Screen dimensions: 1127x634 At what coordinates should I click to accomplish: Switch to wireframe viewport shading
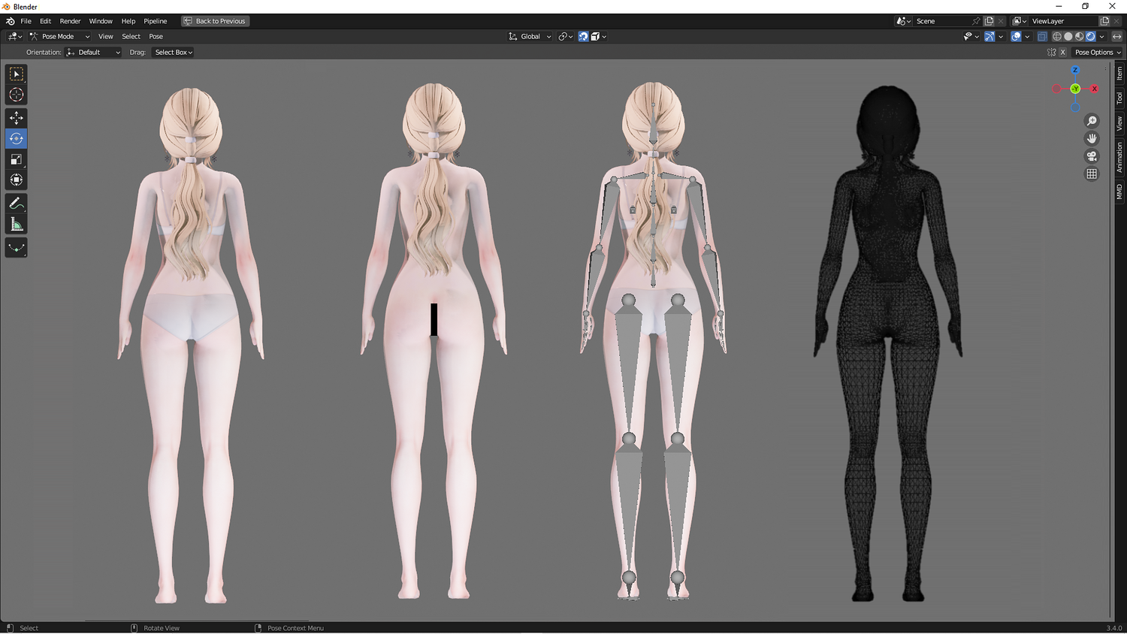pyautogui.click(x=1057, y=36)
